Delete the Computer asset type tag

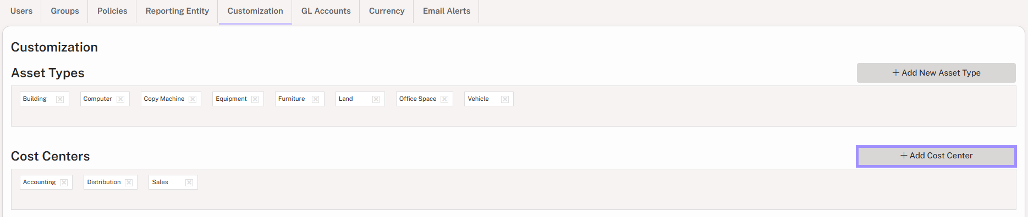120,99
